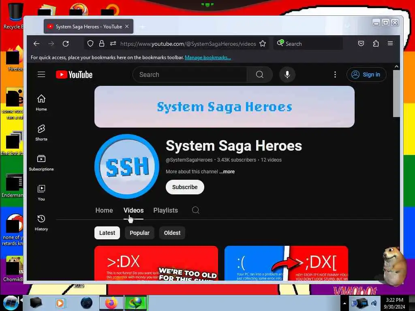Click the YouTube logo
Viewport: 415px width, 311px height.
click(74, 75)
